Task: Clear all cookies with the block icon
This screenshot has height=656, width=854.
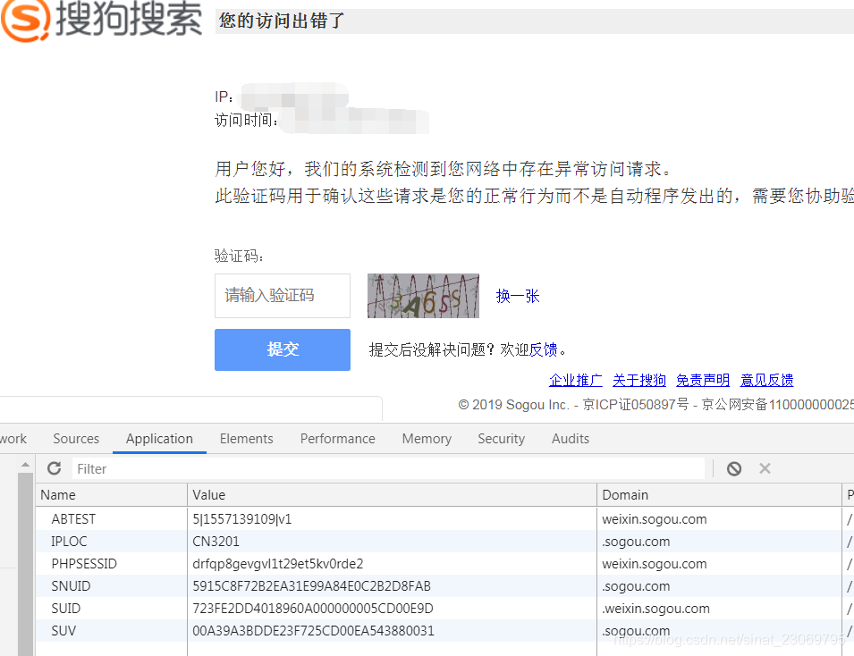Action: (x=733, y=468)
